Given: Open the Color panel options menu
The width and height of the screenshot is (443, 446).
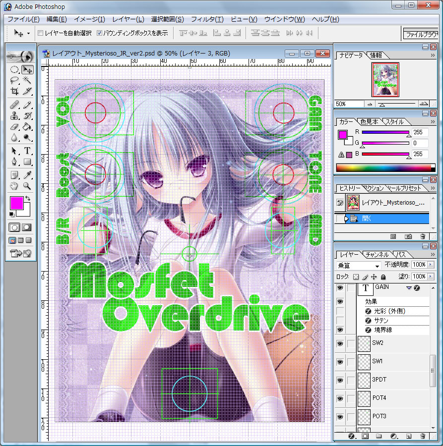Looking at the screenshot, I should [x=433, y=122].
